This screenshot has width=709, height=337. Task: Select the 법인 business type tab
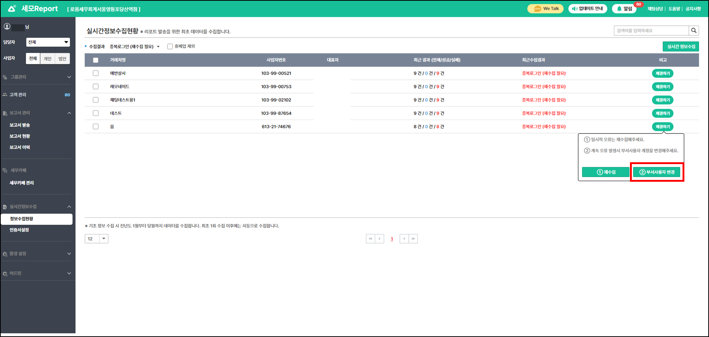tap(62, 58)
